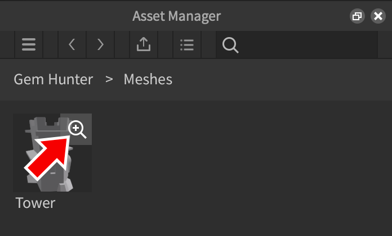392x236 pixels.
Task: Go to Gem Hunter breadcrumb root
Action: click(x=53, y=79)
